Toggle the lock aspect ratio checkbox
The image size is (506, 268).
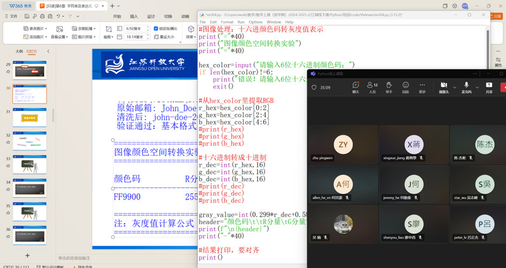pyautogui.click(x=157, y=29)
